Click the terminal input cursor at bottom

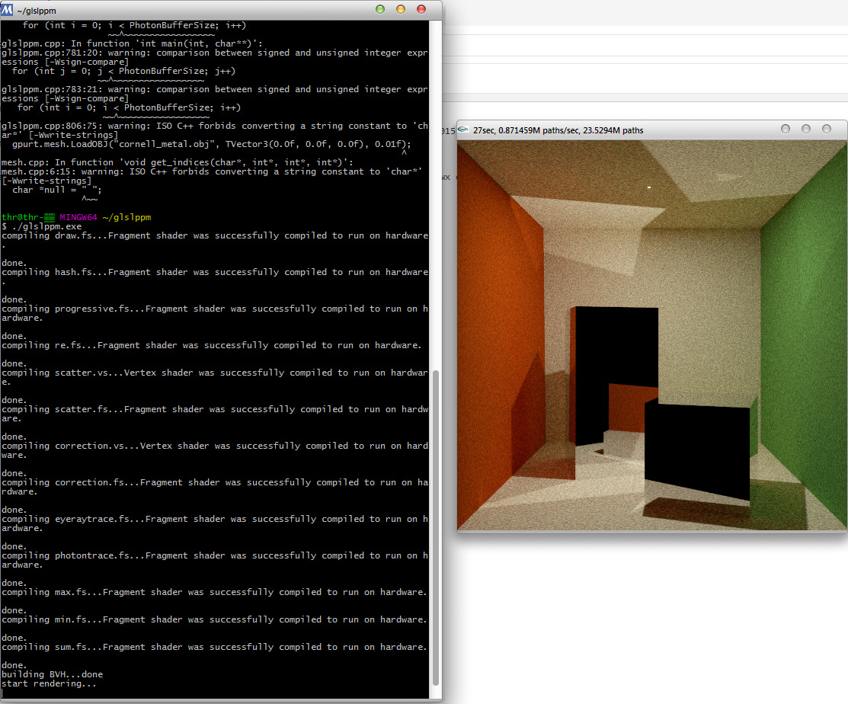(x=3, y=693)
